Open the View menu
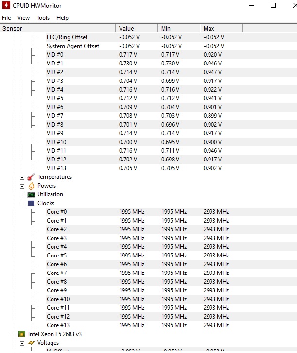This screenshot has height=353, width=297. click(x=23, y=18)
